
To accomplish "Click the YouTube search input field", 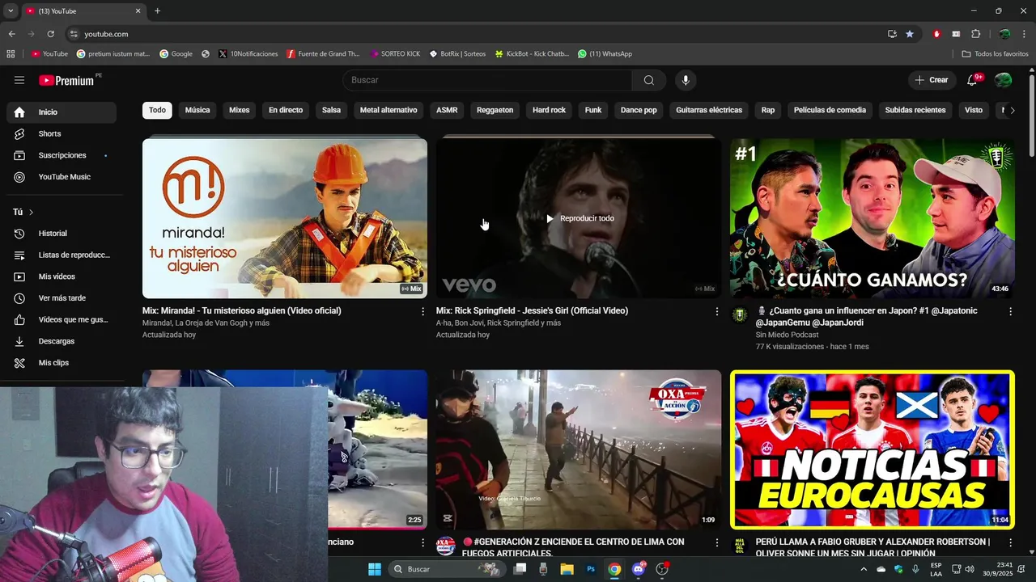I will point(488,80).
